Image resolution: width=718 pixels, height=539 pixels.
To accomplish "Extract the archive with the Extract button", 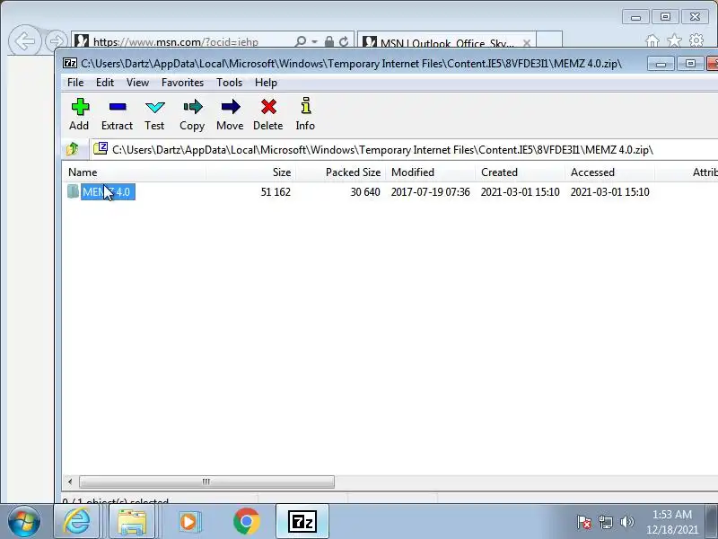I will [x=118, y=114].
